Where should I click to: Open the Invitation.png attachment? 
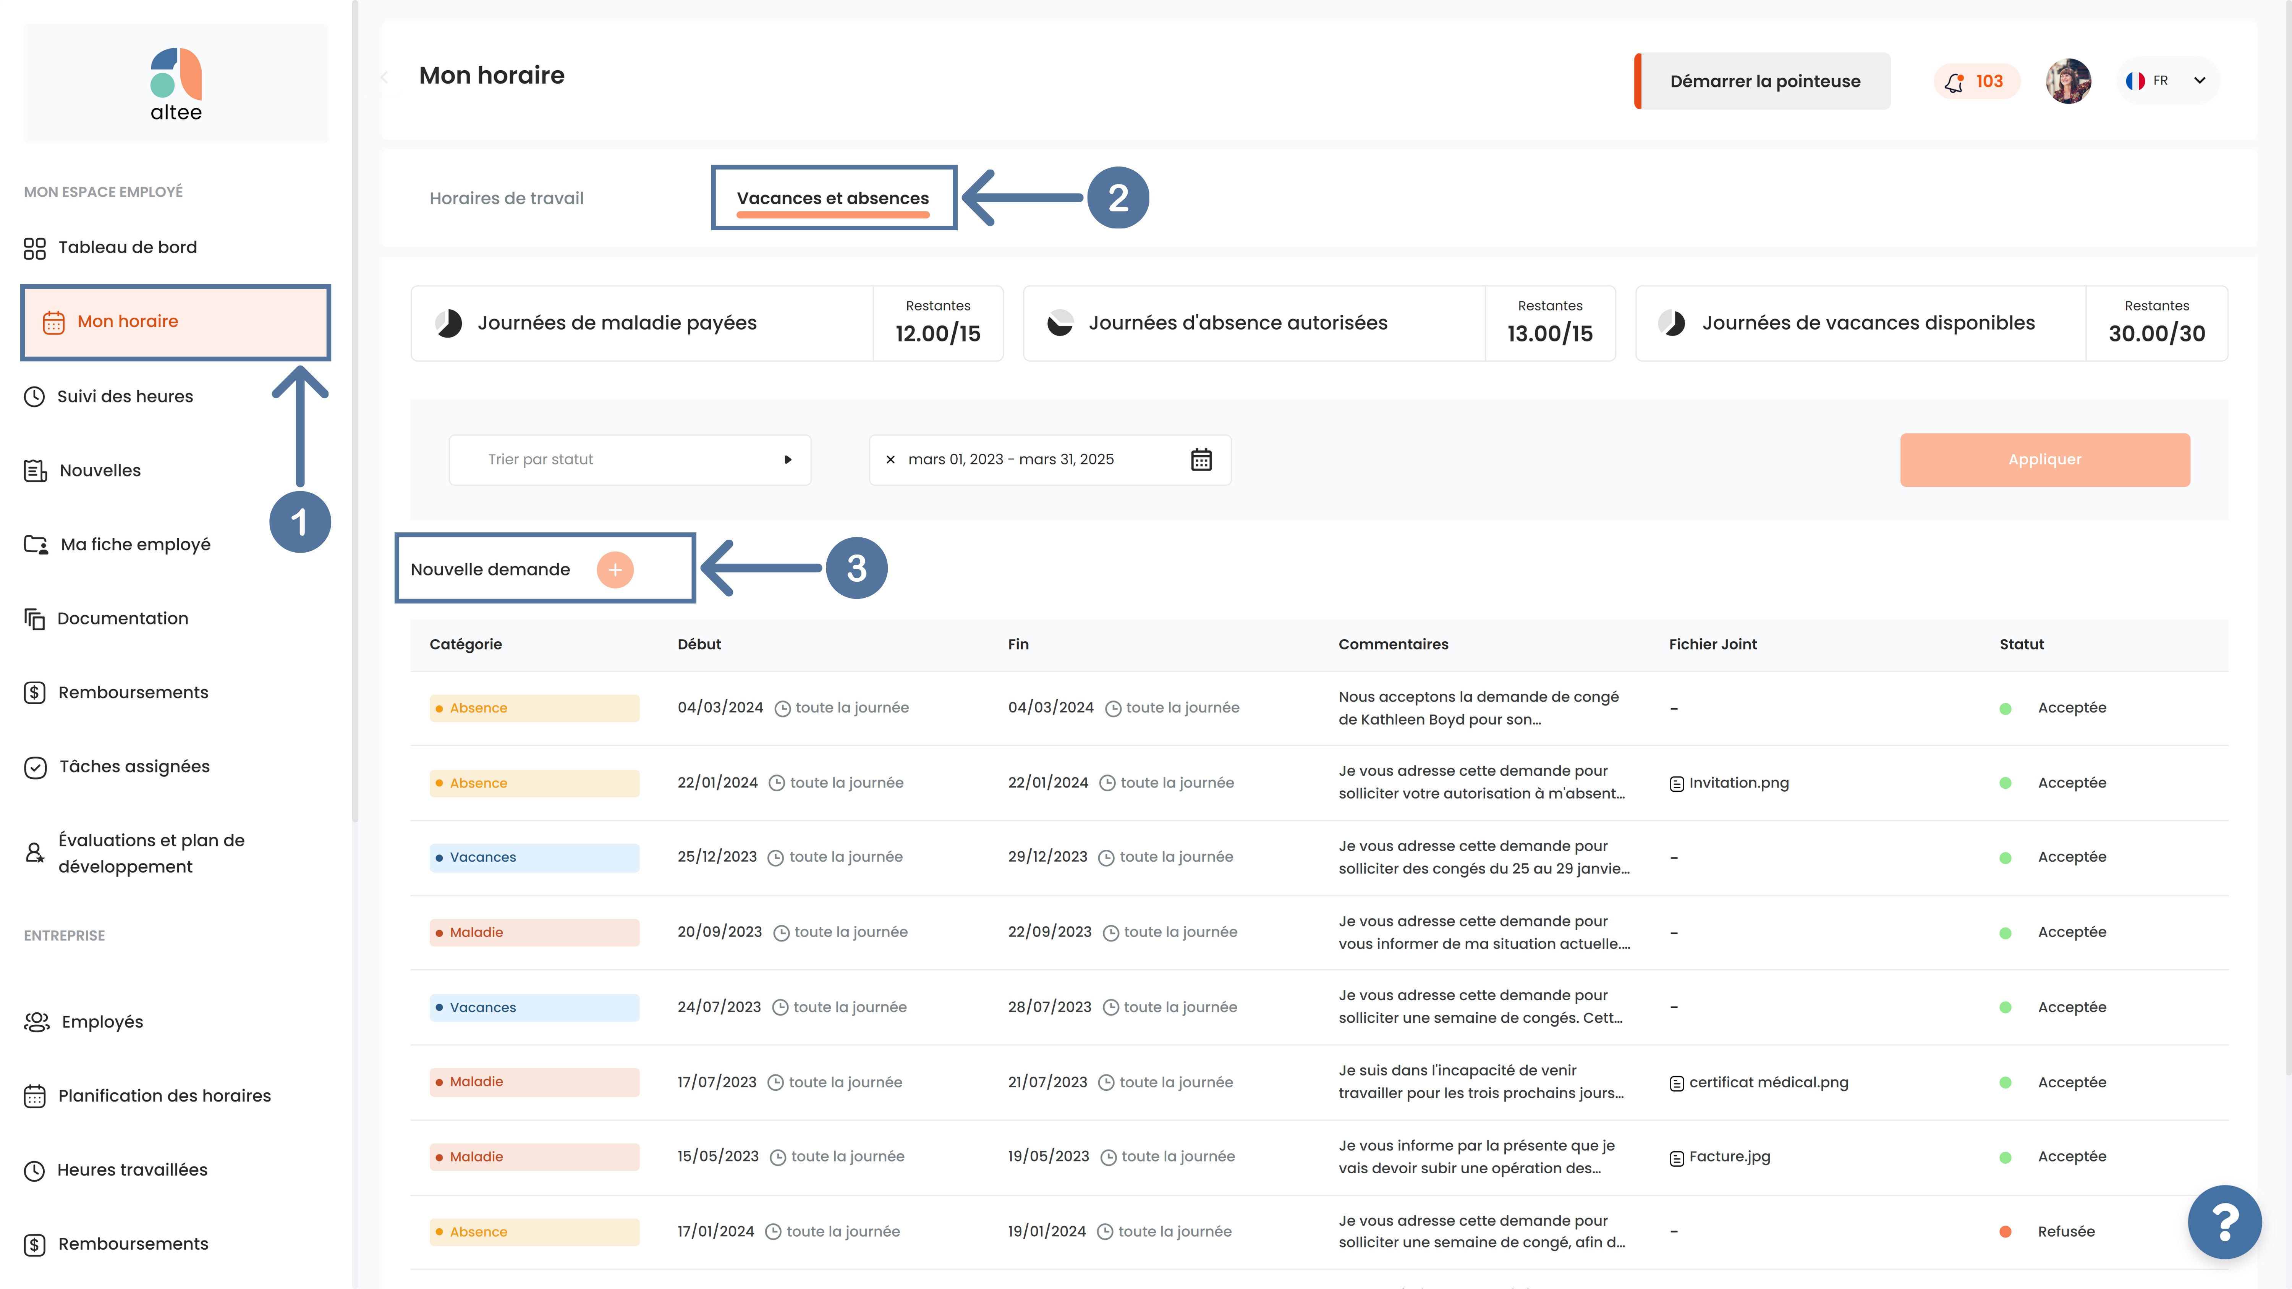(x=1729, y=783)
